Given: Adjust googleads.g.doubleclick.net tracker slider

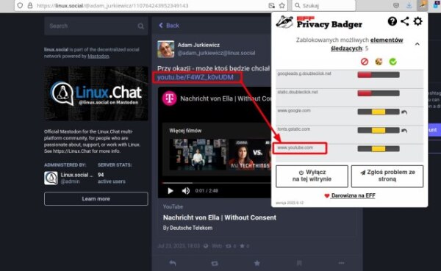Looking at the screenshot, I should [x=379, y=75].
